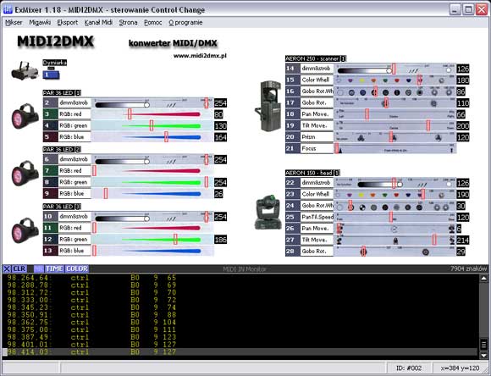
Task: Click channel 8 RGB: green slider
Action: tap(152, 182)
